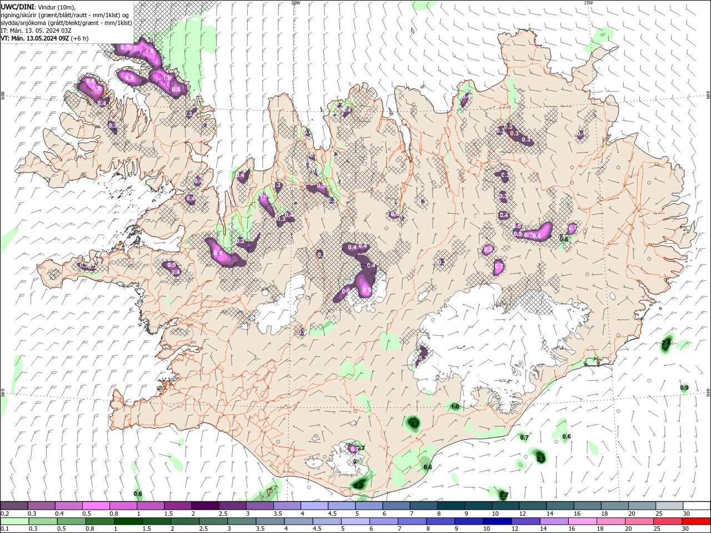Pick the 2 gray-green swatch in the rain scale
Viewport: 711px width, 533px height.
184,521
